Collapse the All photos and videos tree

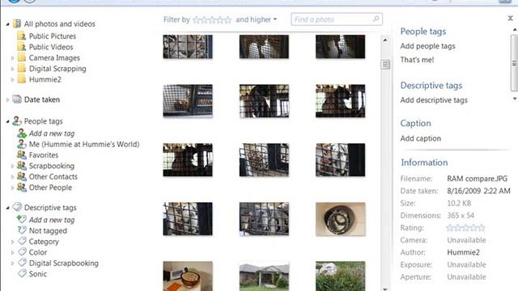pyautogui.click(x=7, y=24)
